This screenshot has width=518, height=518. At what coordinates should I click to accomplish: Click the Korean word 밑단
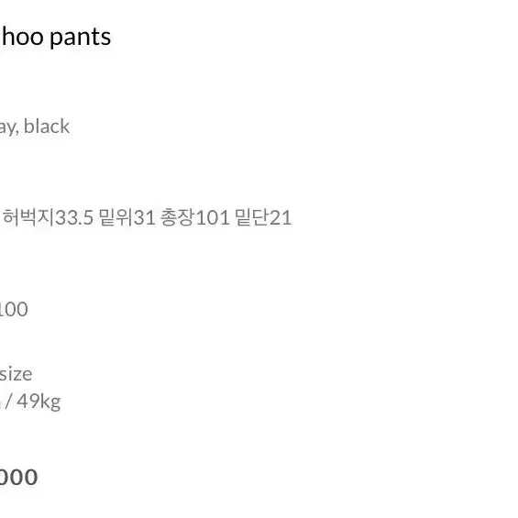[x=252, y=217]
